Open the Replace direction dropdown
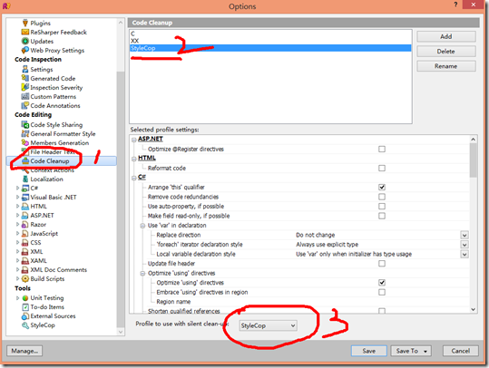Viewport: 489px width, 368px height. tap(465, 235)
